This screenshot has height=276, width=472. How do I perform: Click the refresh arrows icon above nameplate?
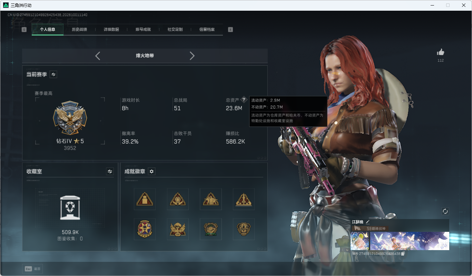(445, 211)
